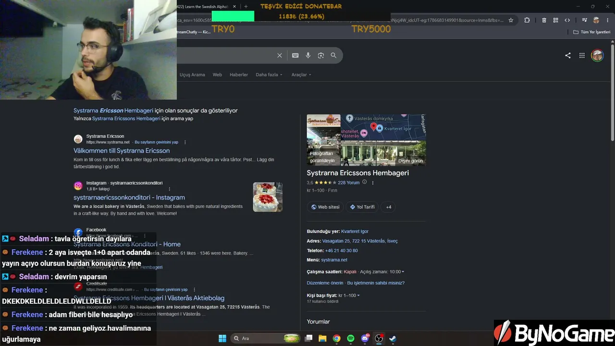
Task: Show info about the 228 reviews rating
Action: click(x=364, y=182)
